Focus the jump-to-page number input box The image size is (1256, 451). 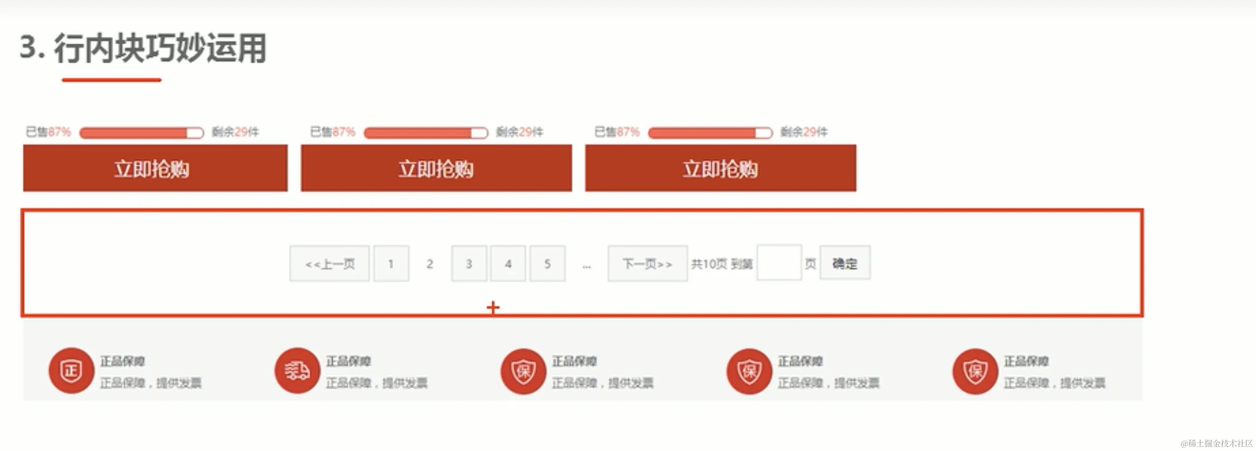tap(779, 263)
